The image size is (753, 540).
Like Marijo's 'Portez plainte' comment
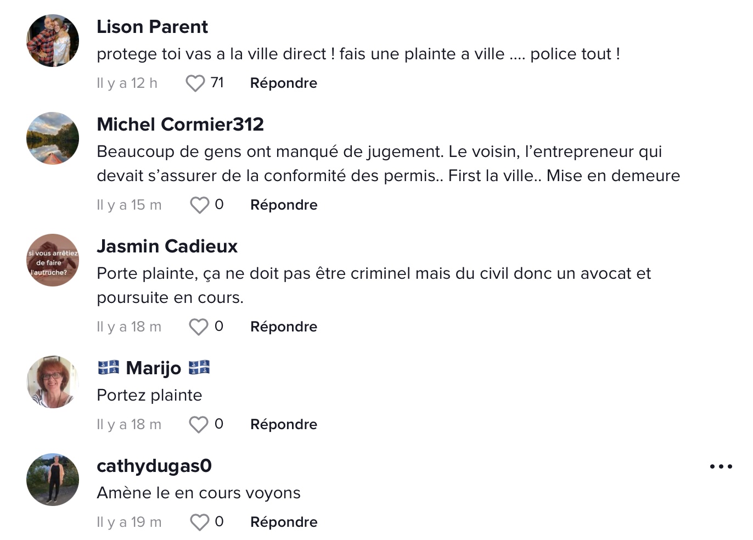pyautogui.click(x=199, y=425)
